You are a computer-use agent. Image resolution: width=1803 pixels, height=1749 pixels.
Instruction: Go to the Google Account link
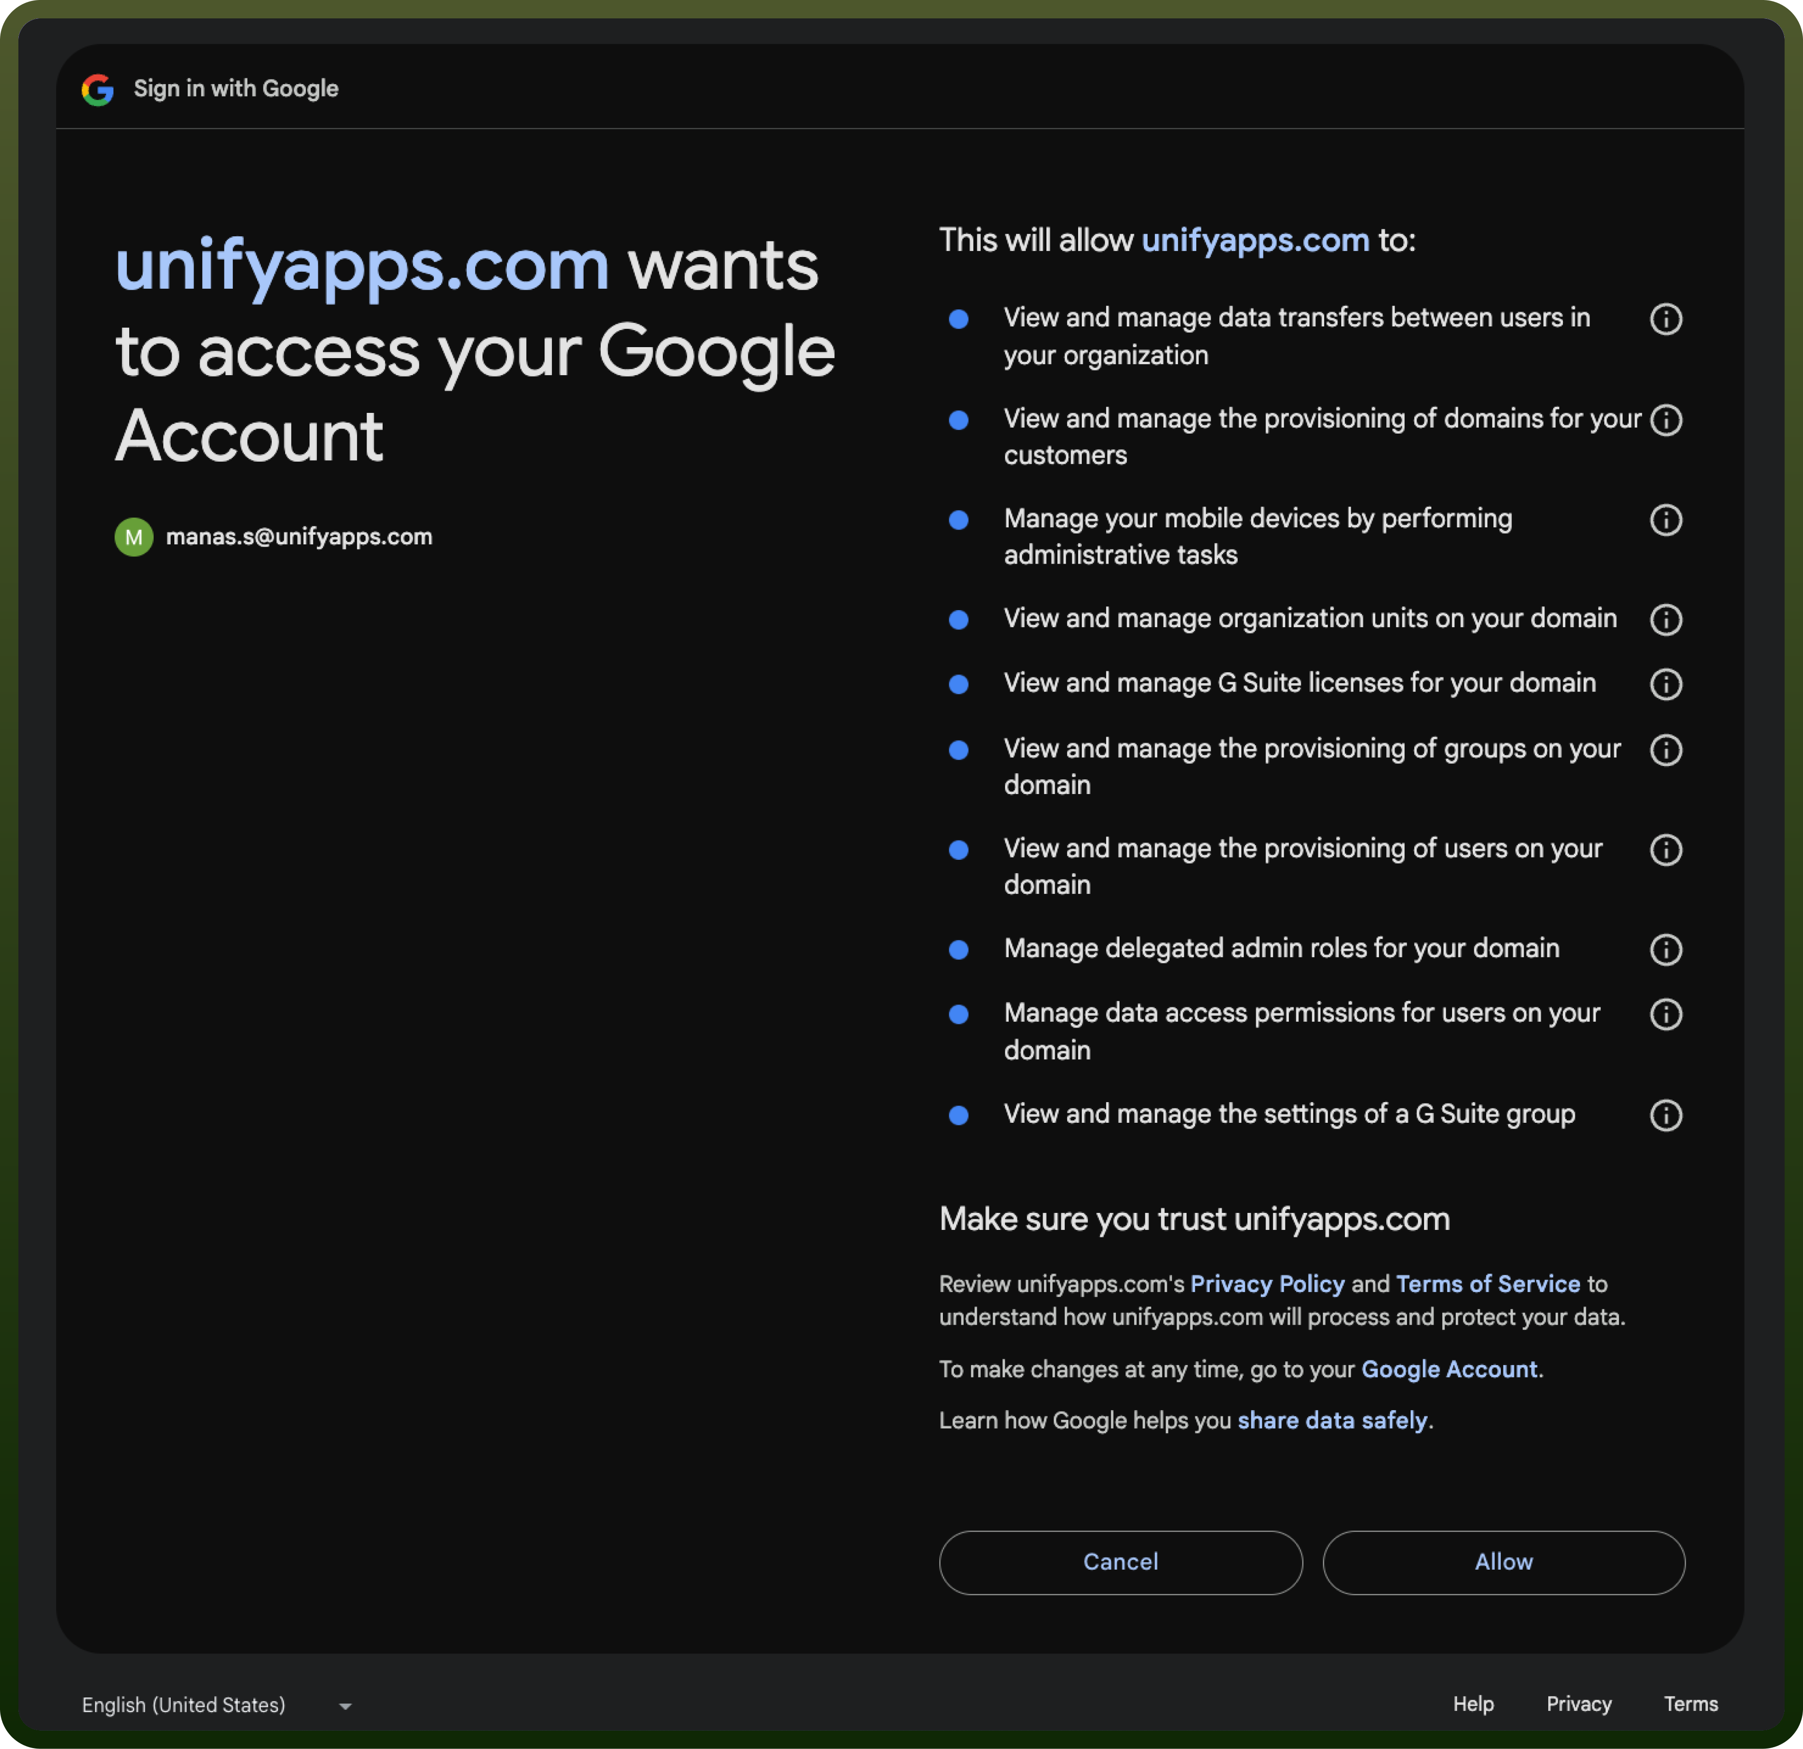coord(1449,1369)
